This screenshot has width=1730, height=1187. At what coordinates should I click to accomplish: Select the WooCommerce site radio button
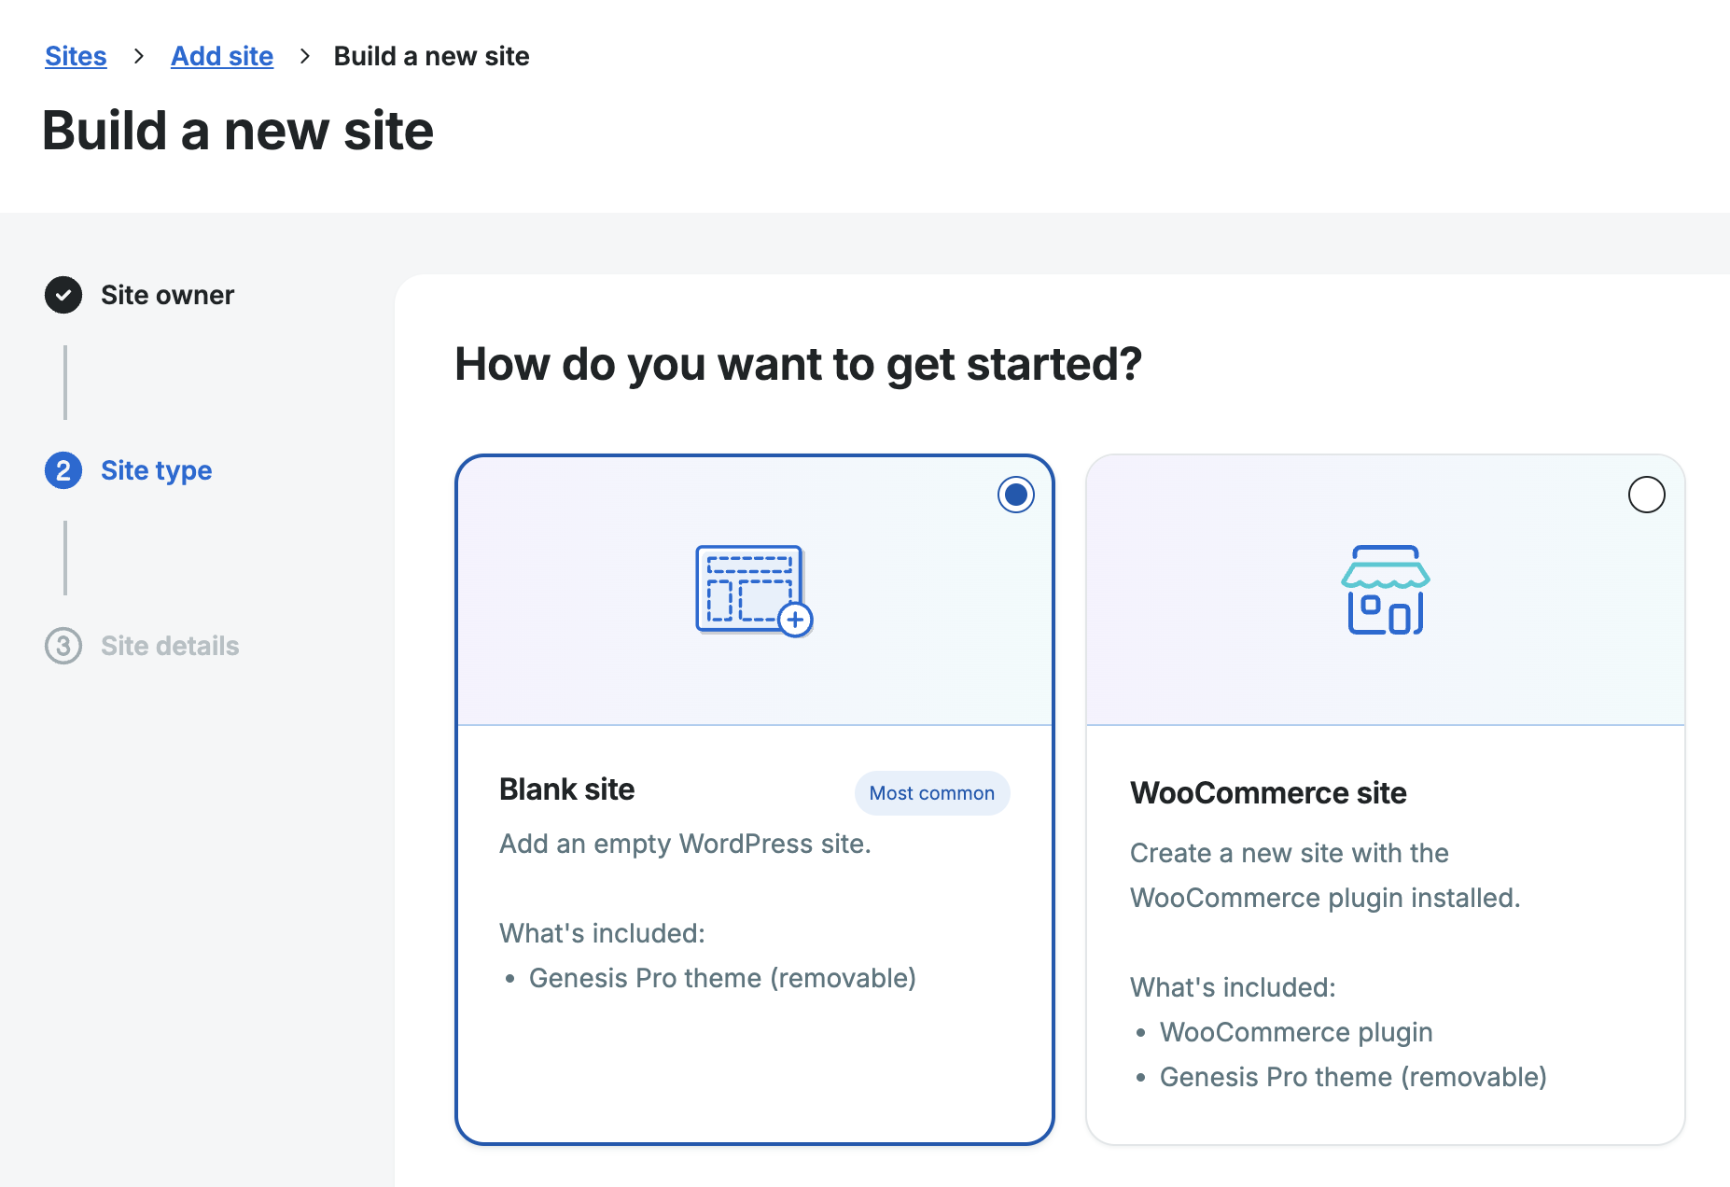(1647, 495)
